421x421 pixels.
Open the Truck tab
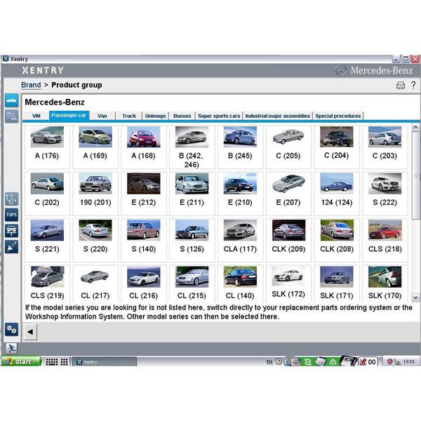tap(129, 116)
